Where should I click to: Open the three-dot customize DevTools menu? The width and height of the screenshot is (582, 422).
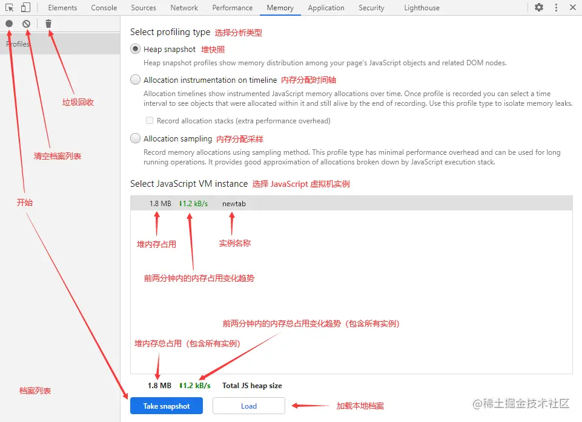(556, 7)
